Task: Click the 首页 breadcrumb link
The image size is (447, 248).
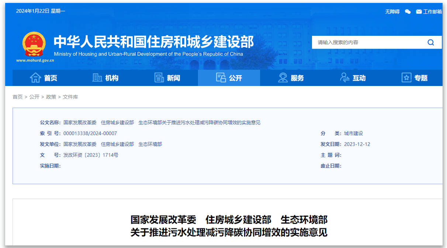Action: (x=17, y=97)
